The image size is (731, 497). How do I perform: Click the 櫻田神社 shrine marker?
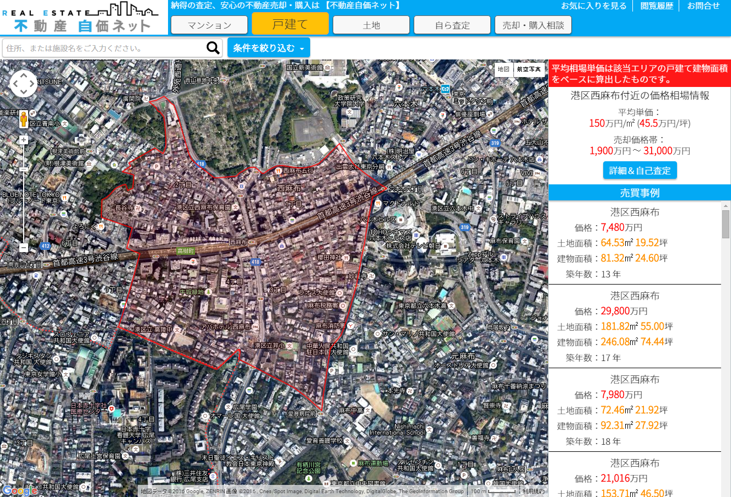[x=346, y=257]
